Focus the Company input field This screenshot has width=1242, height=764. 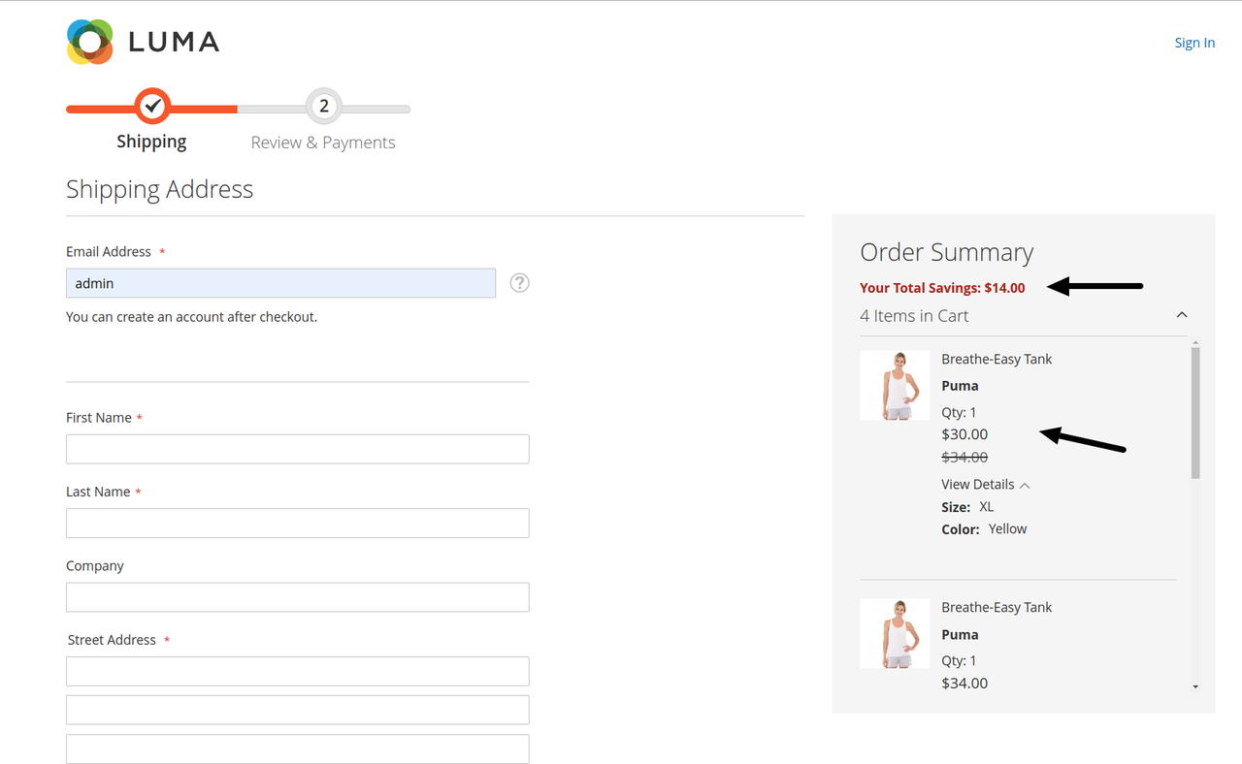point(297,597)
